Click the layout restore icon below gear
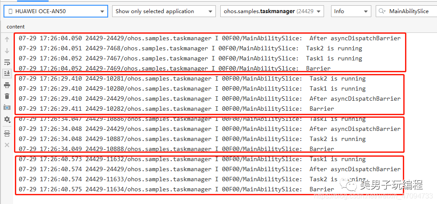 click(7, 134)
